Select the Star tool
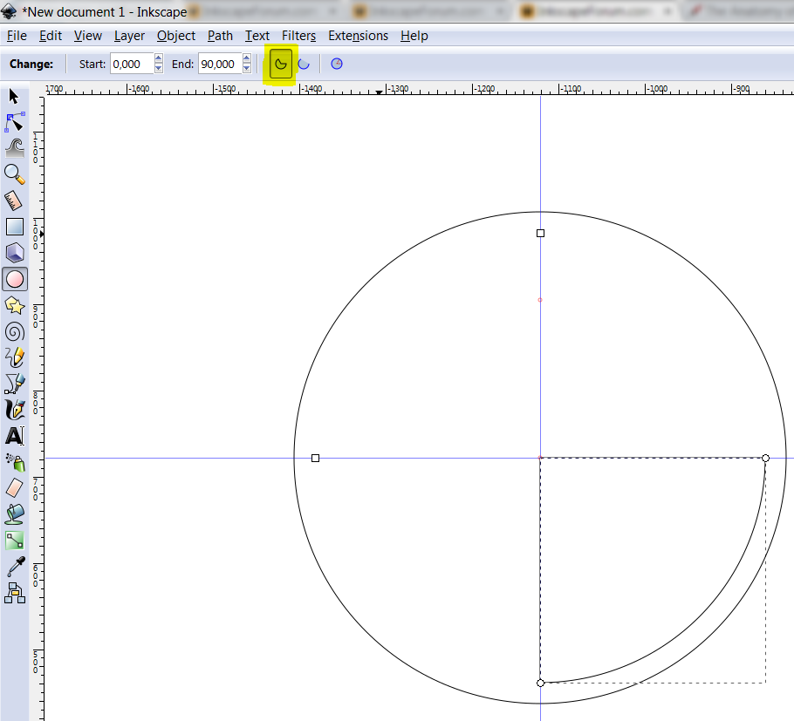This screenshot has width=794, height=721. pos(14,305)
